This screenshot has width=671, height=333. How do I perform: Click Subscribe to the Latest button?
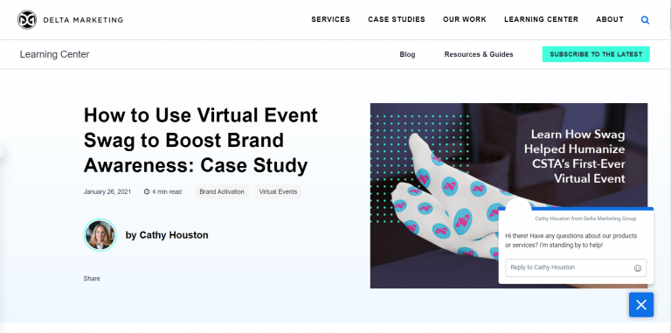(x=596, y=54)
